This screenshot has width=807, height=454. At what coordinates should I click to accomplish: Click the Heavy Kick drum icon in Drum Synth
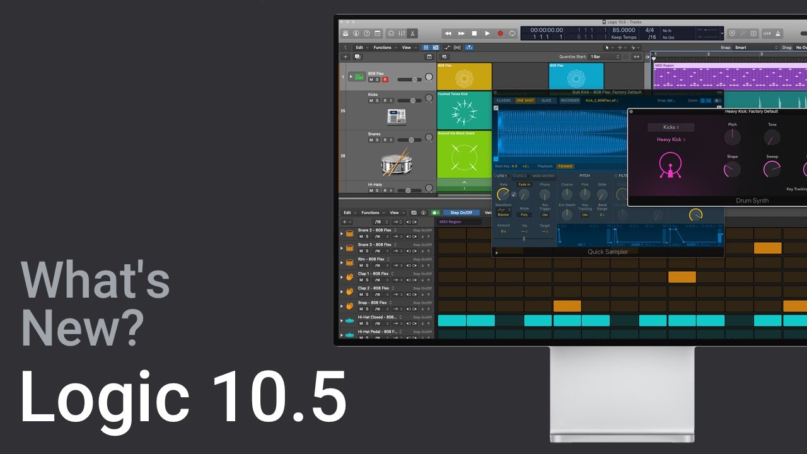670,165
